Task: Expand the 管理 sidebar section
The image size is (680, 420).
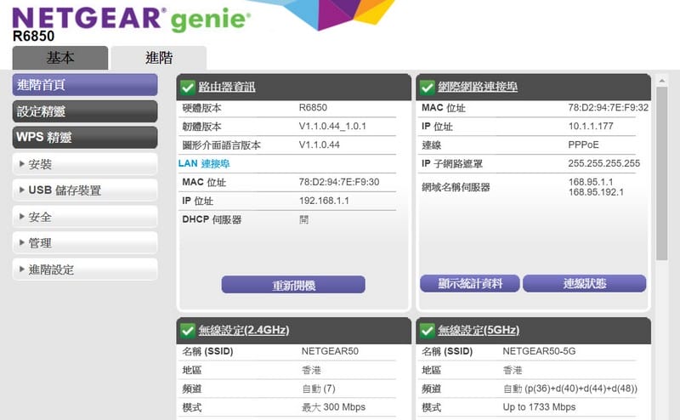Action: [x=85, y=243]
